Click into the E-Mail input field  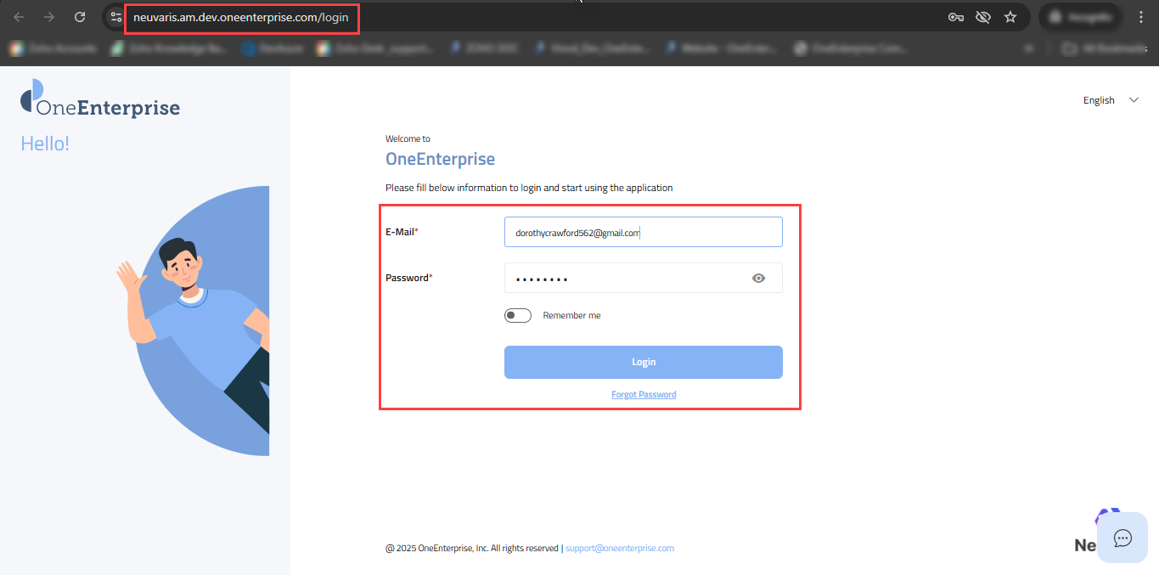643,232
